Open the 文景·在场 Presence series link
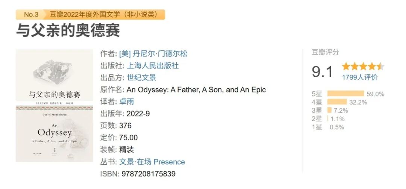The image size is (406, 189). [152, 162]
